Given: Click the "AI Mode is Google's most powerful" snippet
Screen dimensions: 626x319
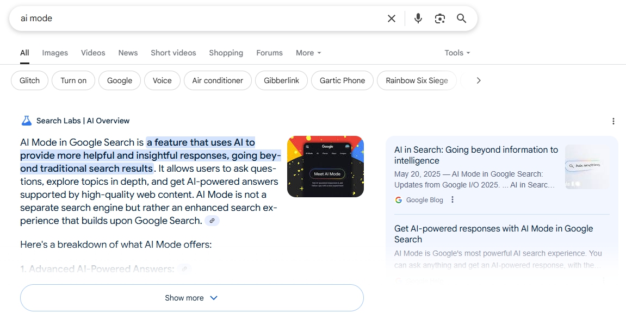Looking at the screenshot, I should [498, 259].
